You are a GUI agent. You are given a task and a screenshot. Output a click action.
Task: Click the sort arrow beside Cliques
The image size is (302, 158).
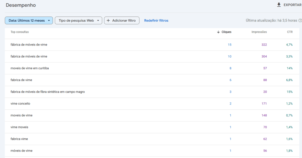tap(218, 32)
